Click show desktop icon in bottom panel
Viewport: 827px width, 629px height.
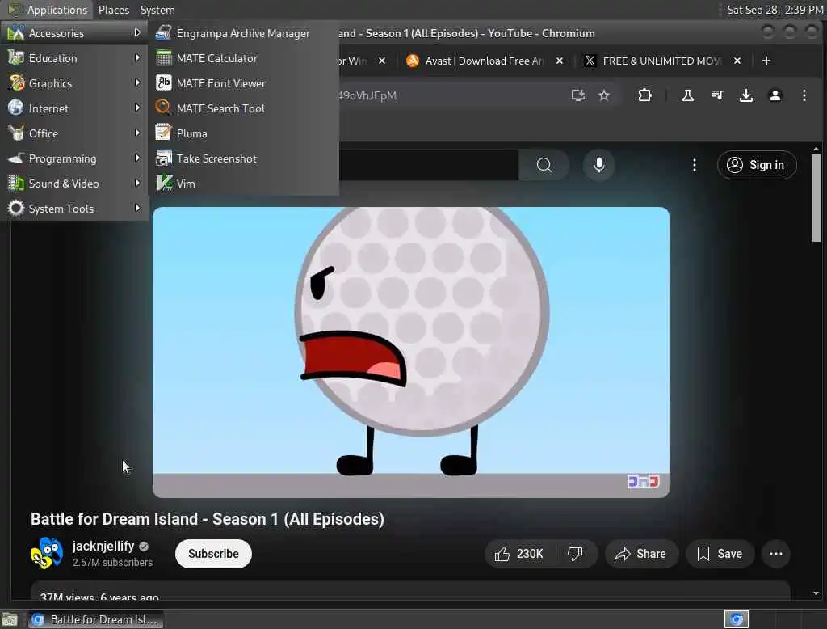click(x=10, y=619)
